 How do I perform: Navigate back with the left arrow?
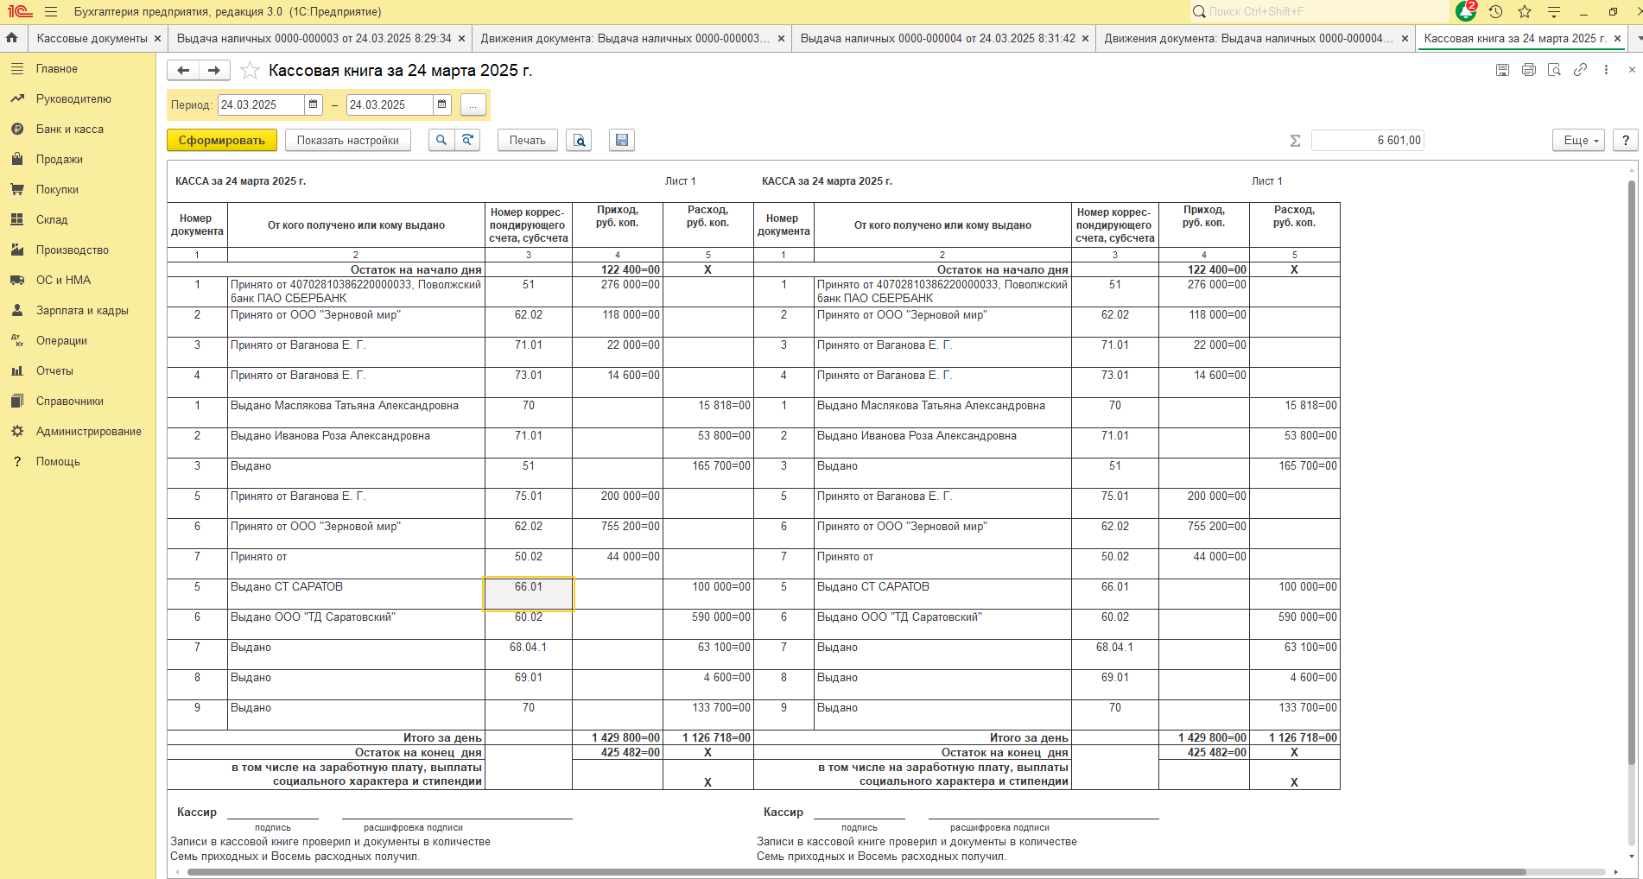click(183, 70)
